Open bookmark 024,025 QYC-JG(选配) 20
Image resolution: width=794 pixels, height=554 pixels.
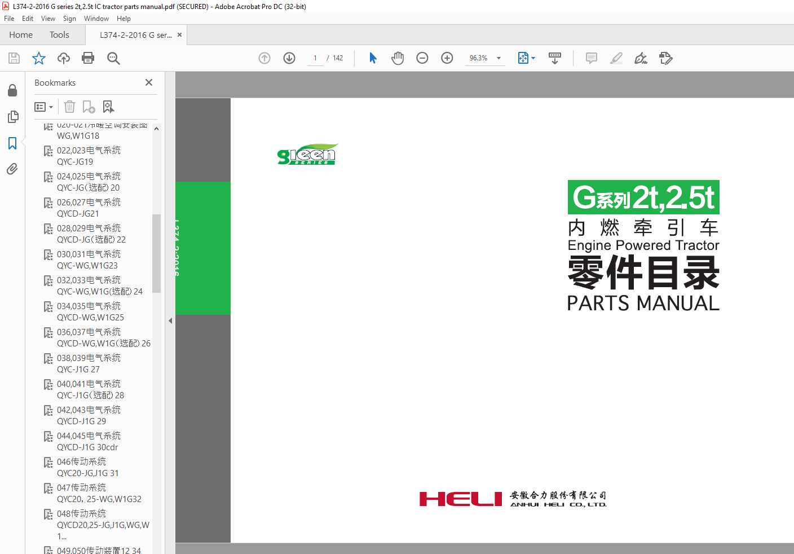89,182
